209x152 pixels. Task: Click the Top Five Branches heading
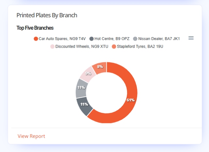pyautogui.click(x=35, y=28)
